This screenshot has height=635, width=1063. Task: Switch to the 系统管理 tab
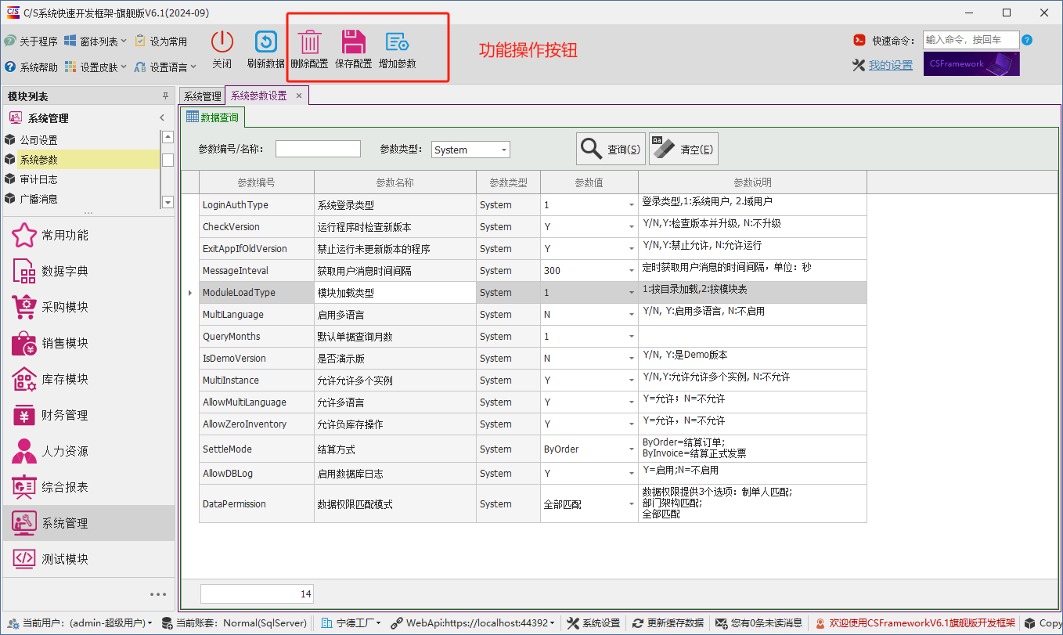202,96
